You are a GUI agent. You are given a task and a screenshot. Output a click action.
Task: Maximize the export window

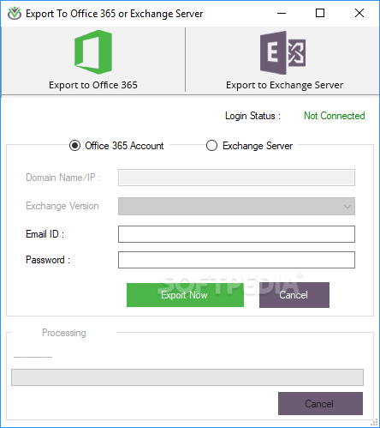(x=320, y=13)
